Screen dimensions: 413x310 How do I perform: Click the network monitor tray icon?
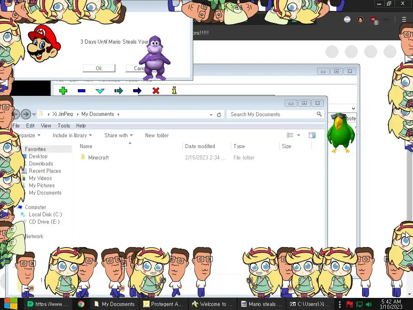click(359, 304)
